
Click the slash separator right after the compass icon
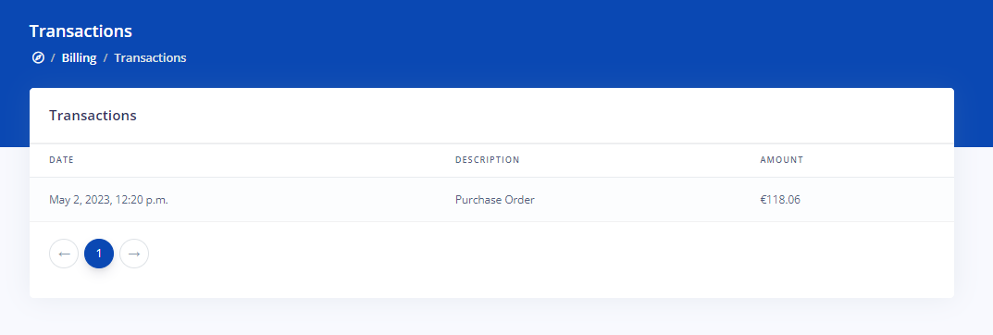(x=53, y=57)
